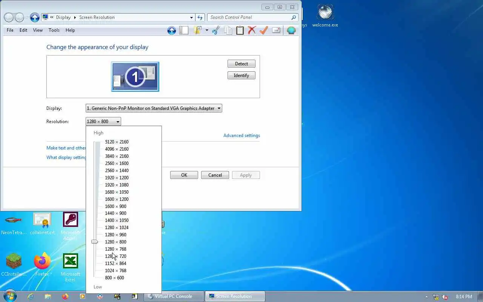Open Windows Explorer from taskbar

click(48, 297)
